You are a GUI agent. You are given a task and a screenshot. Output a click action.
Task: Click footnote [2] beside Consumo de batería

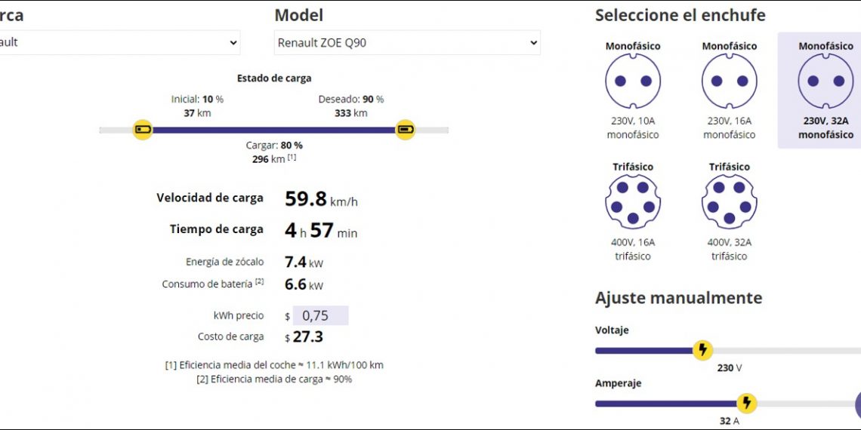(259, 282)
